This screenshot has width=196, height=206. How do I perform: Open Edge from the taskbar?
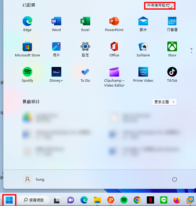point(84,200)
